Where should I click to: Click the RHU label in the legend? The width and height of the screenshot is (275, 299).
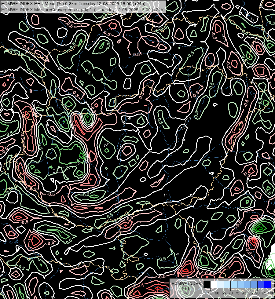click(186, 289)
